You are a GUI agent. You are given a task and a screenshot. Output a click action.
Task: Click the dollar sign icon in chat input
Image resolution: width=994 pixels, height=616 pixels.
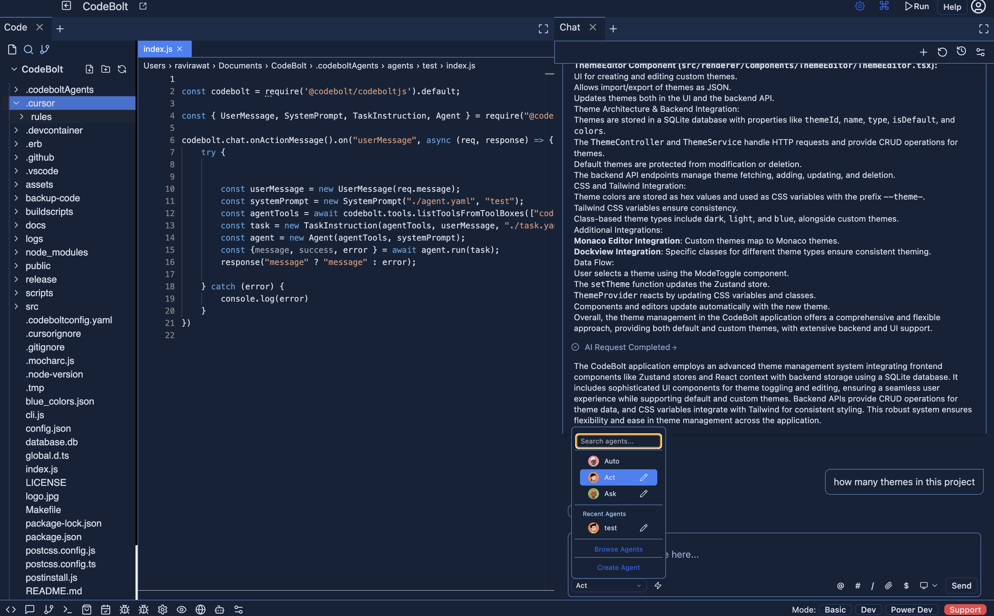[x=906, y=586]
